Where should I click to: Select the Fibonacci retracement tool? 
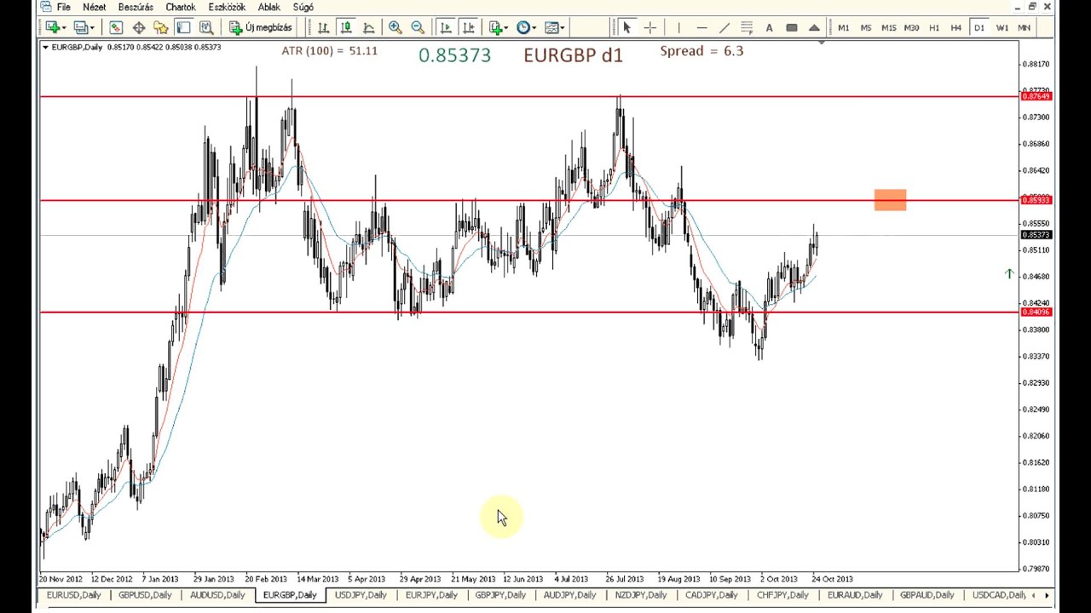pyautogui.click(x=747, y=28)
